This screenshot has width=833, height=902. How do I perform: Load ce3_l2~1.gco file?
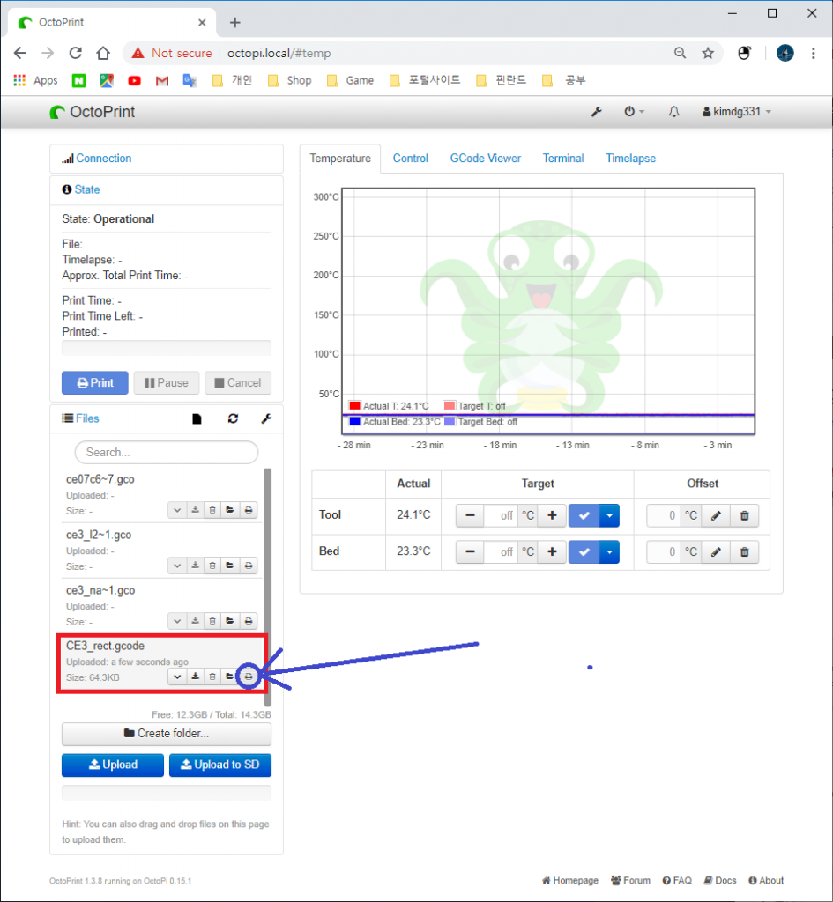230,566
